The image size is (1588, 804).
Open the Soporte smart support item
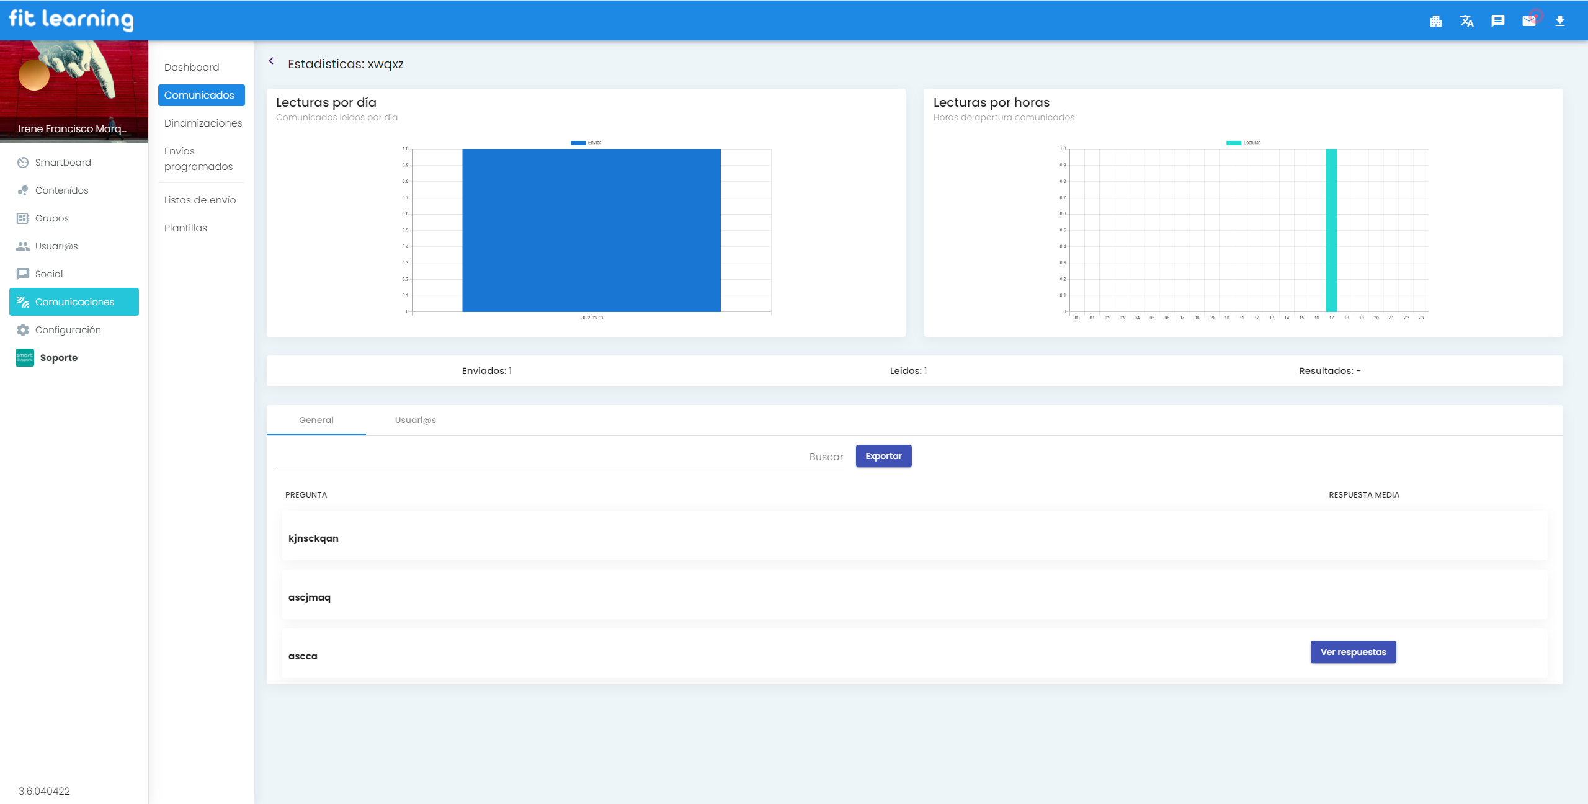tap(58, 358)
